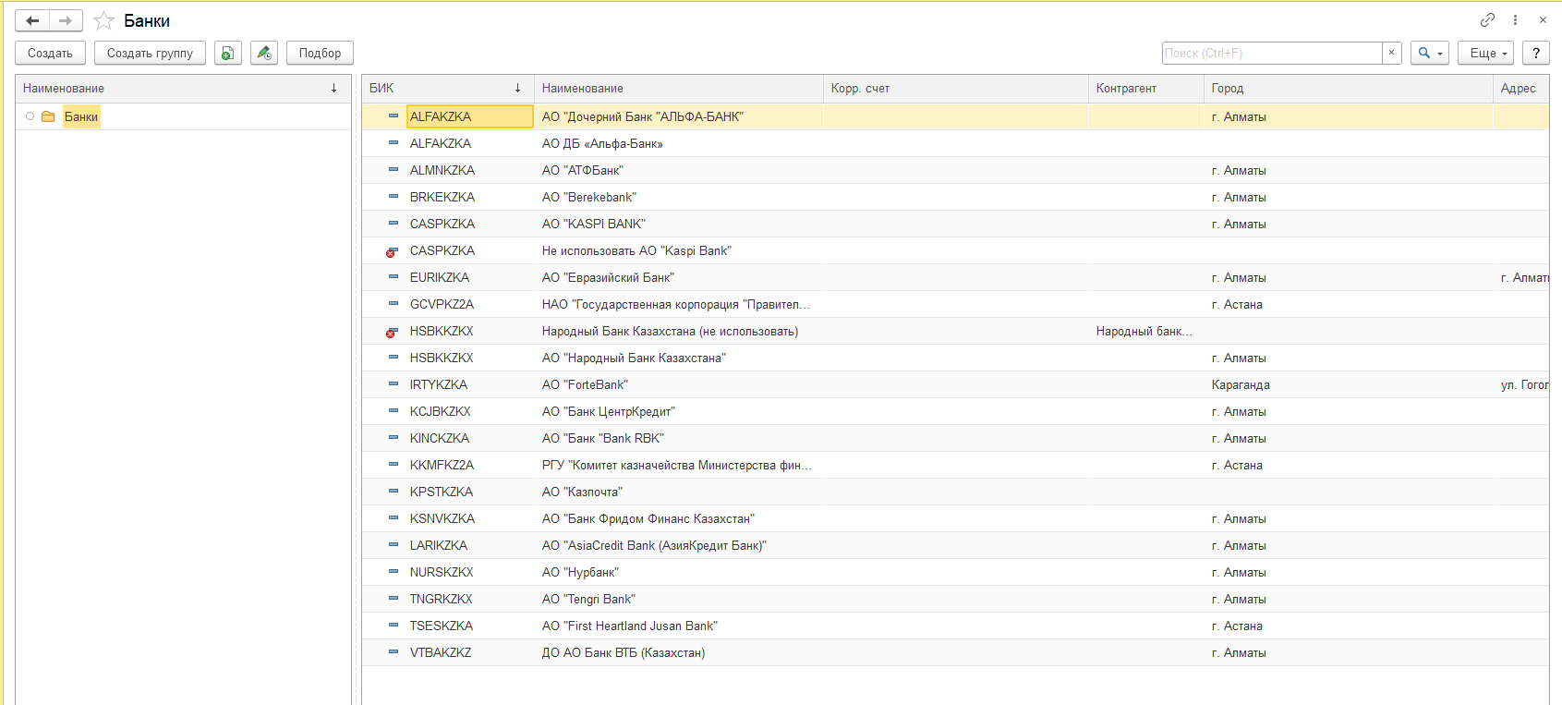Select АО "AsiaCredit Bank" row

pos(955,545)
